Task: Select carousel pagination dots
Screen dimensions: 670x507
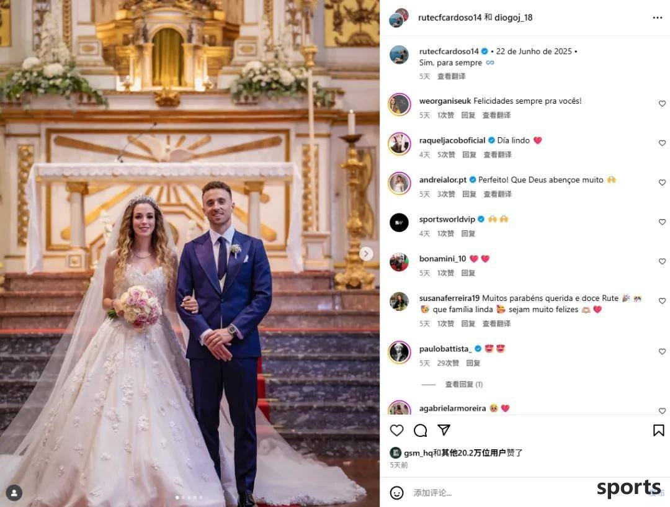Action: pyautogui.click(x=189, y=498)
